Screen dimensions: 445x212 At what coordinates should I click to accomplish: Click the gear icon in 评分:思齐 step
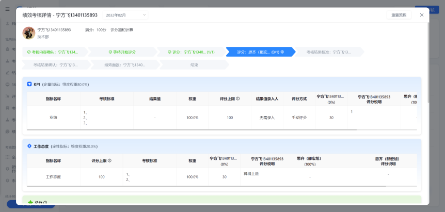[x=282, y=52]
